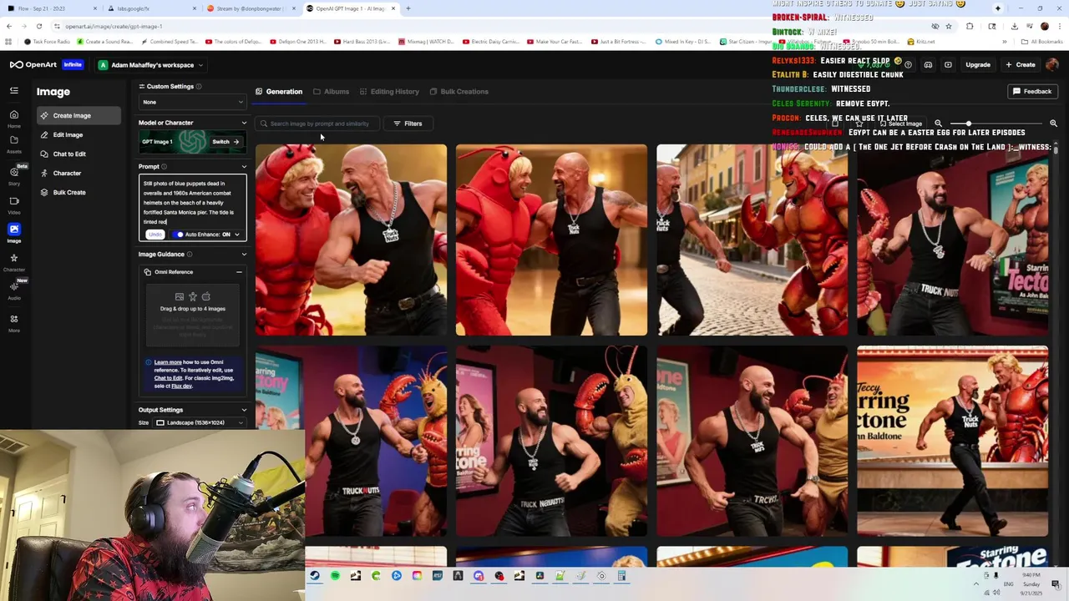Switch to the Generation tab

tap(279, 91)
